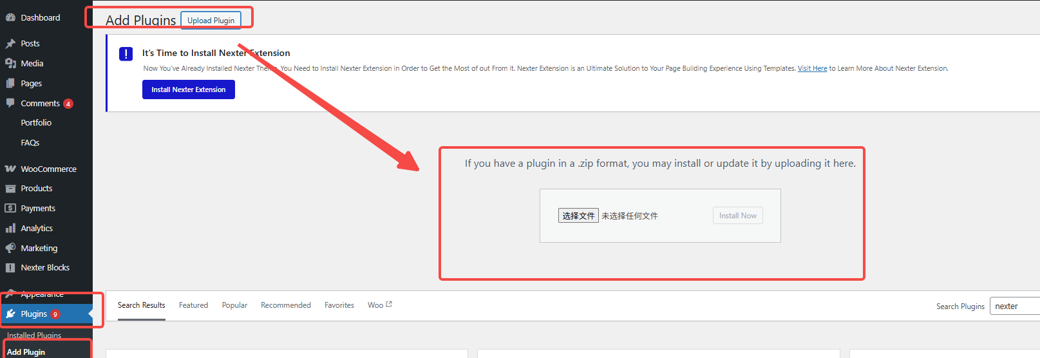Screen dimensions: 1040x358
Task: Click the Marketing megaphone icon
Action: coord(10,249)
